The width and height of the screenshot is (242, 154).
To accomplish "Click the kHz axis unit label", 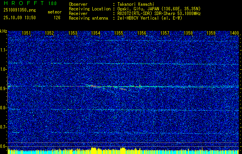I will click(x=3, y=31).
